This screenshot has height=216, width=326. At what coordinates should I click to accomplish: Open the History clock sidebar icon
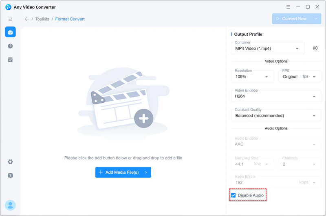pyautogui.click(x=11, y=46)
